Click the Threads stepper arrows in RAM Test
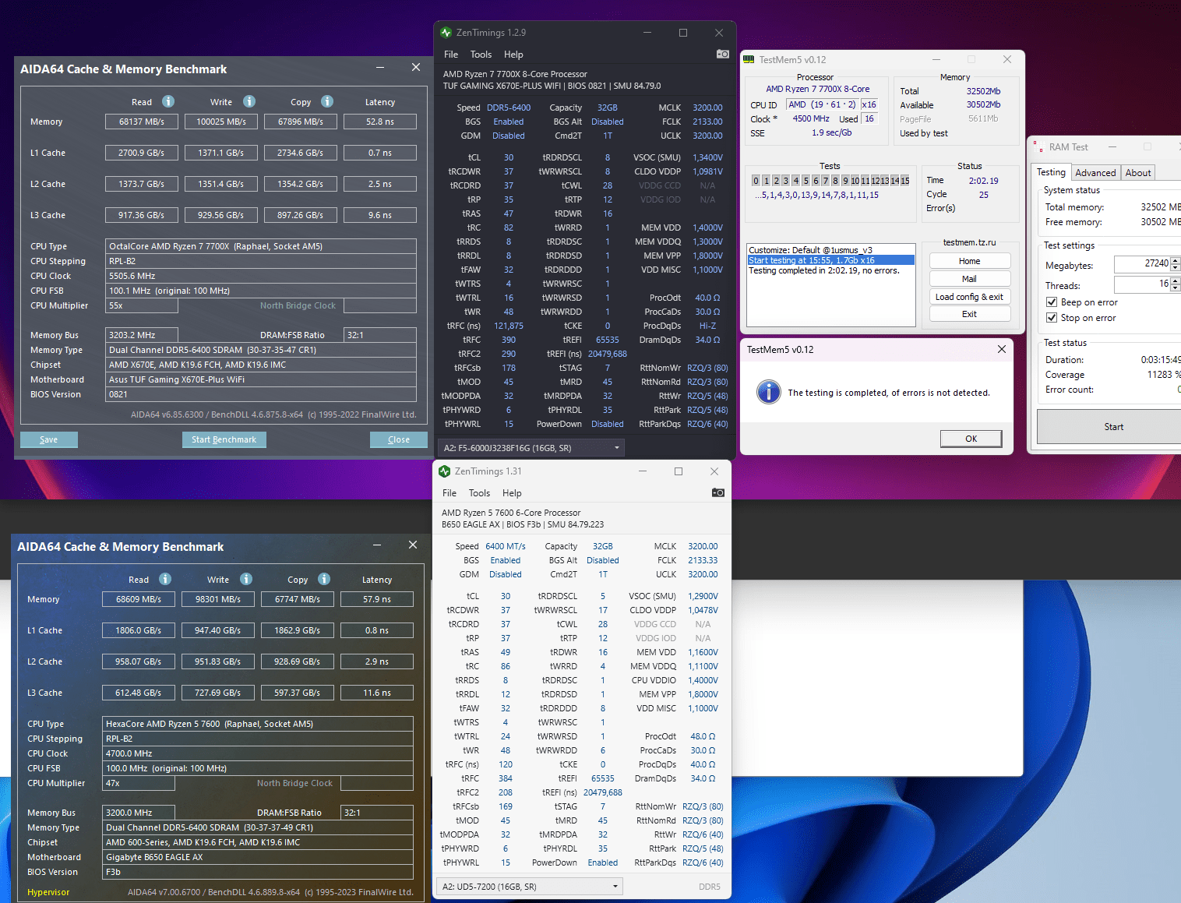The image size is (1181, 903). (x=1176, y=284)
